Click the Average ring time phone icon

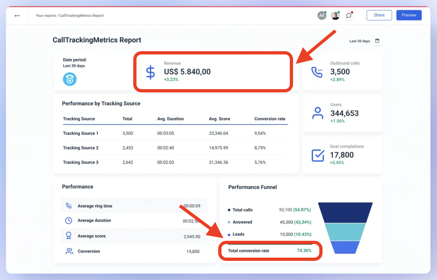(x=68, y=205)
